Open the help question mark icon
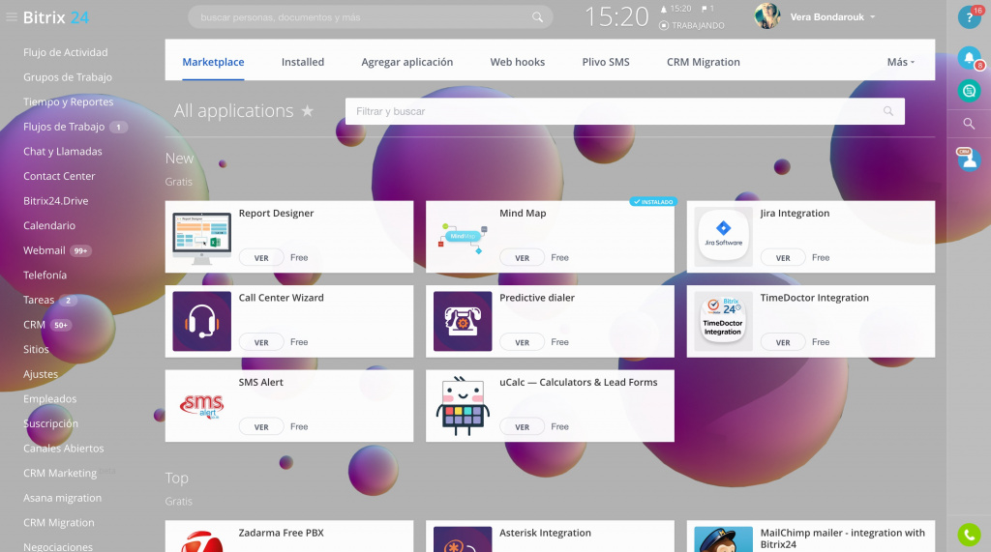991x552 pixels. (968, 16)
